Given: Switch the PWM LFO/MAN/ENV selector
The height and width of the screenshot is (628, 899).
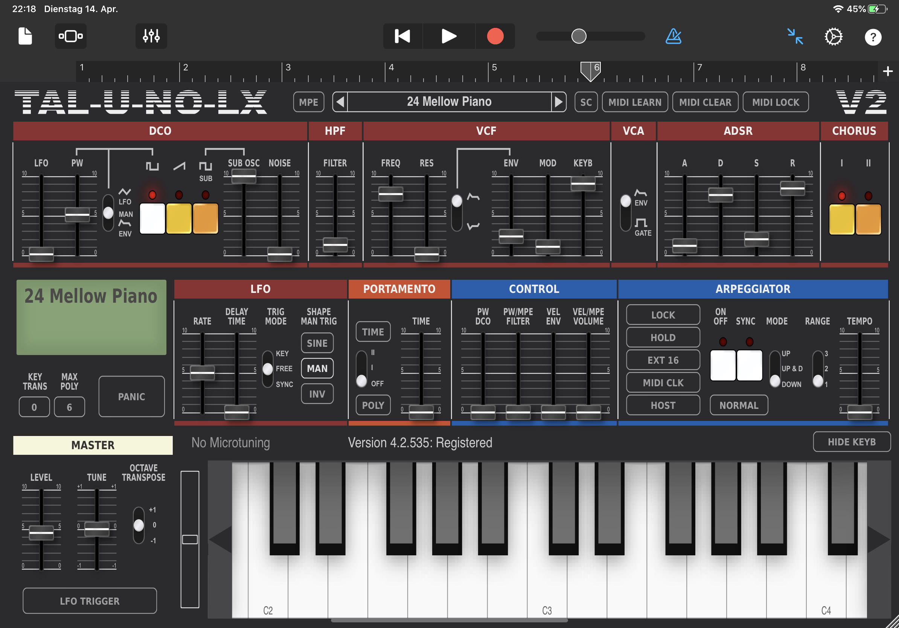Looking at the screenshot, I should click(108, 213).
